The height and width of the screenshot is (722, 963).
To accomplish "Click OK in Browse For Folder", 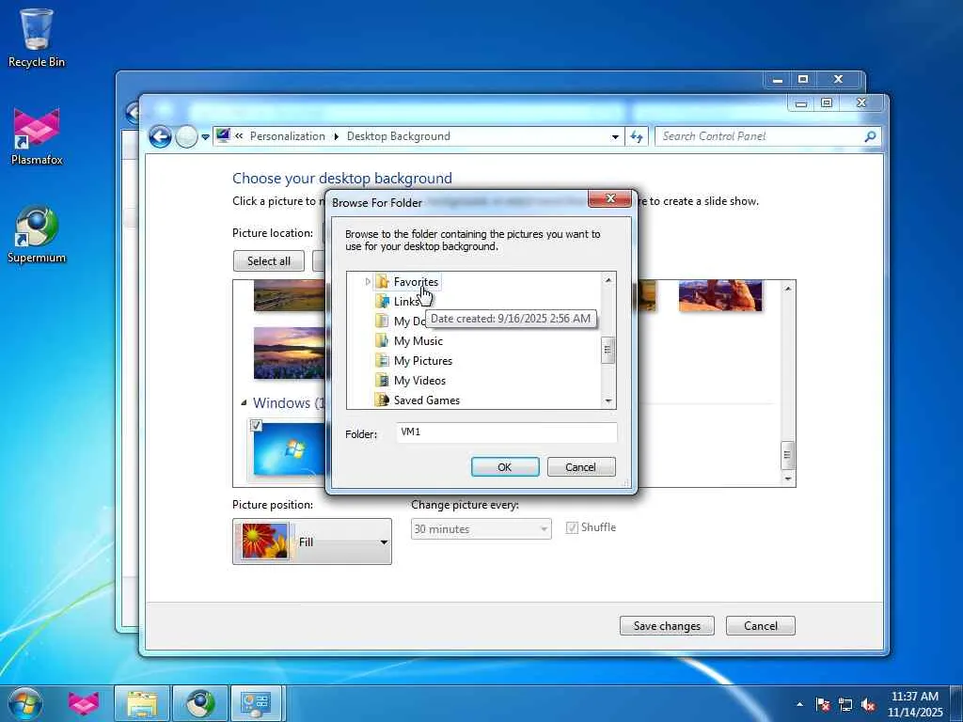I will pyautogui.click(x=505, y=466).
